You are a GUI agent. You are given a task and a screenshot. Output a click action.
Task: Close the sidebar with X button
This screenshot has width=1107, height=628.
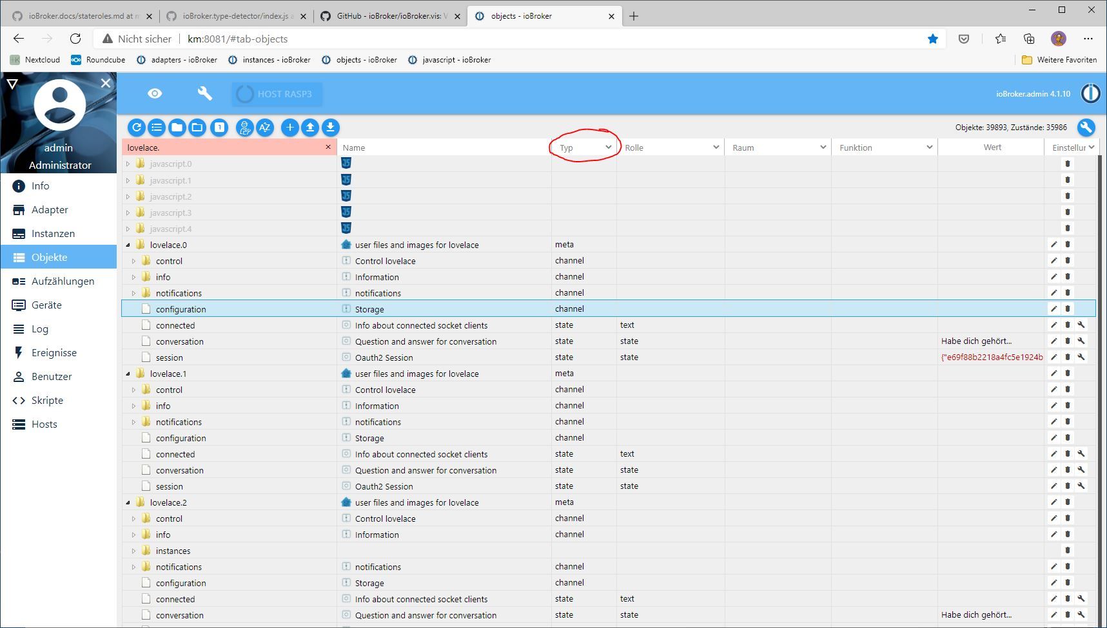pos(106,83)
